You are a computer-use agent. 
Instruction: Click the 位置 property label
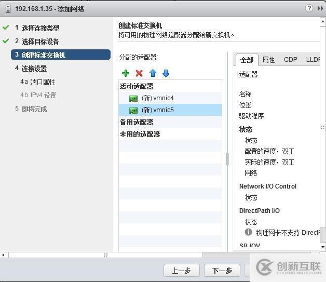[246, 105]
